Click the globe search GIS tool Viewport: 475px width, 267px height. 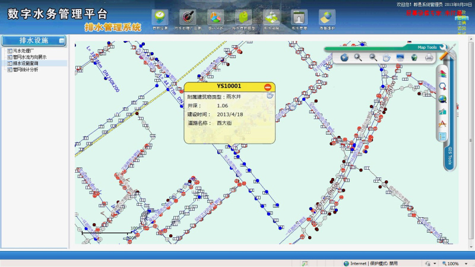point(442,98)
